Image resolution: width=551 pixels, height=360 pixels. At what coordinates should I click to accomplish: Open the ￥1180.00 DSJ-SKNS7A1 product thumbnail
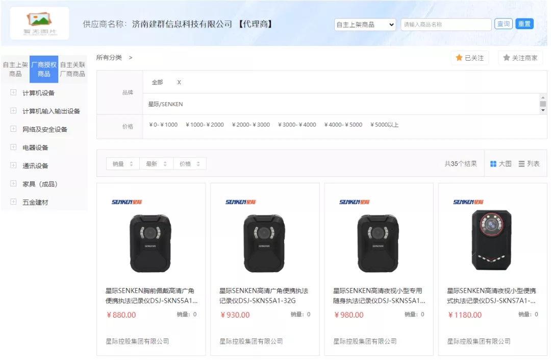tap(491, 240)
